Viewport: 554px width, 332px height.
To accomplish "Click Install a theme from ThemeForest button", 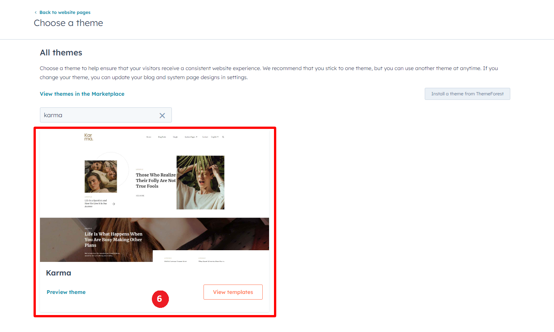I will pyautogui.click(x=467, y=94).
